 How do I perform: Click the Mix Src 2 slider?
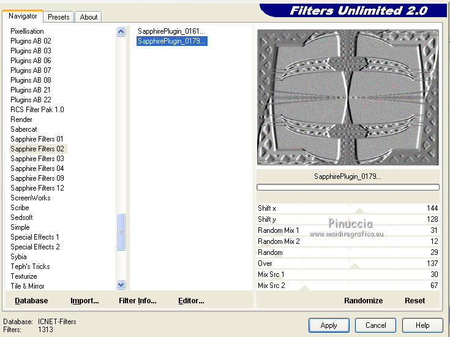(x=348, y=286)
